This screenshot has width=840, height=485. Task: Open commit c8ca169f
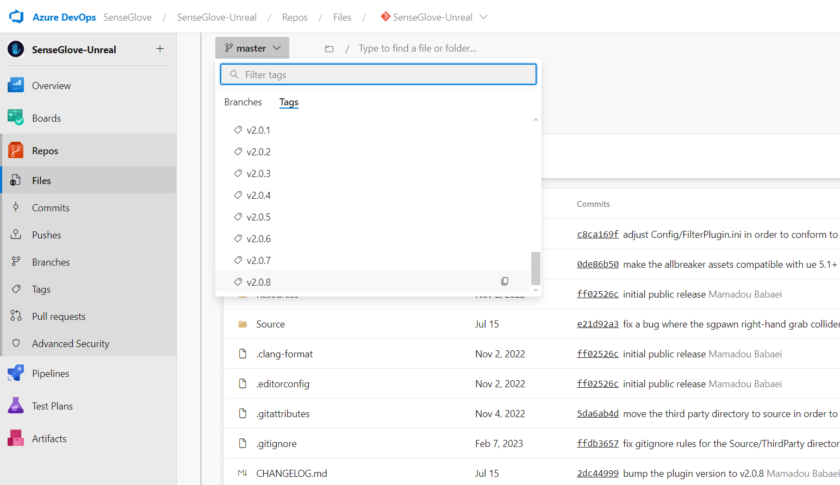(x=598, y=234)
